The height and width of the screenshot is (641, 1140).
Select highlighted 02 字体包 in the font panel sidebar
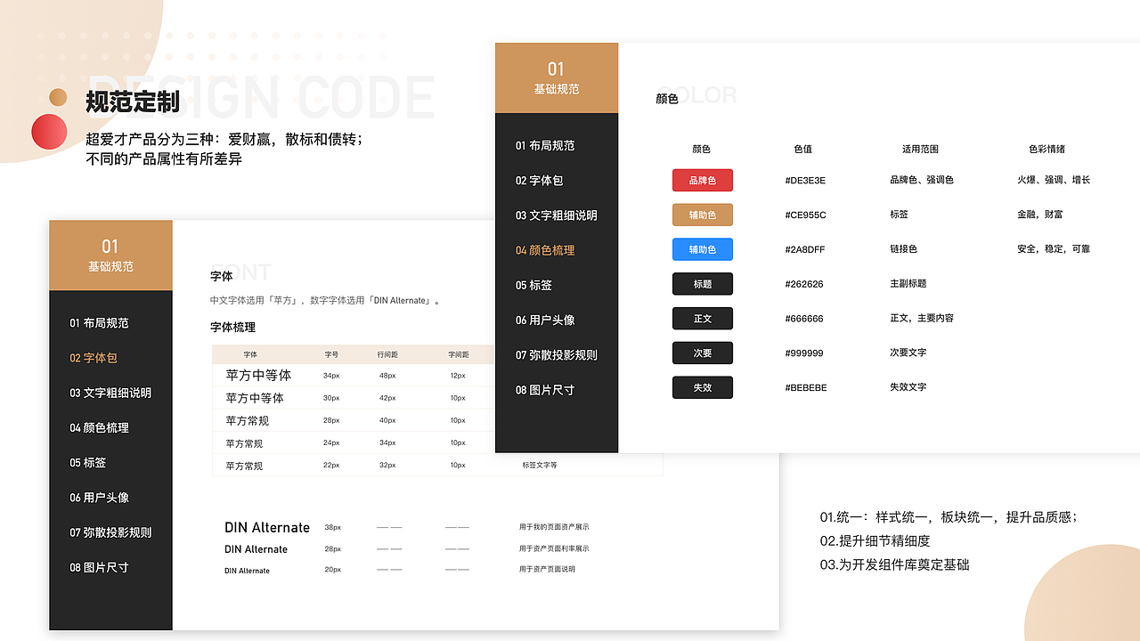(94, 358)
